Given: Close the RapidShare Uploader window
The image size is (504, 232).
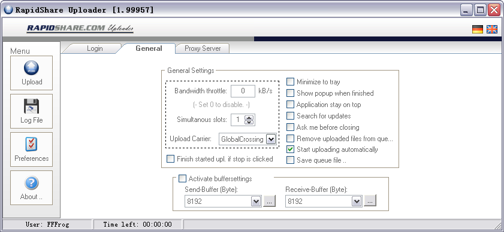Looking at the screenshot, I should 494,10.
